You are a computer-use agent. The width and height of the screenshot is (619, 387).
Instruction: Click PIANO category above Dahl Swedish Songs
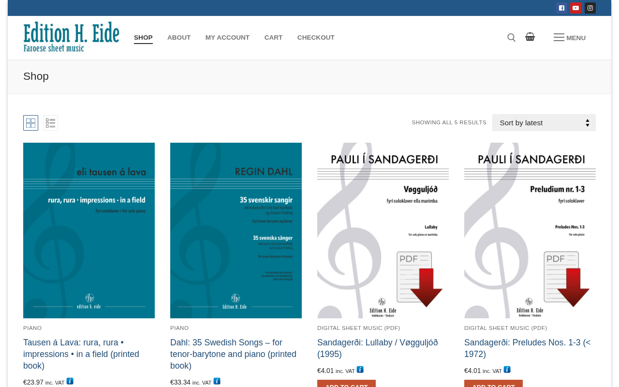click(179, 328)
